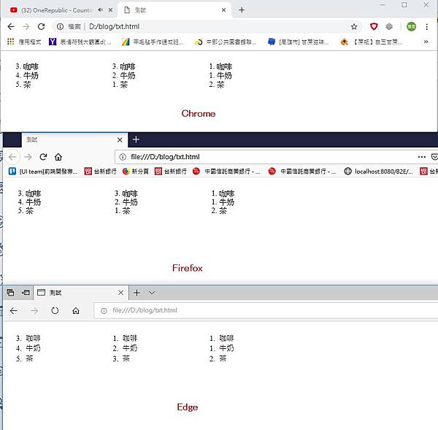Open the green profile avatar in Chrome
The image size is (438, 430).
point(411,26)
